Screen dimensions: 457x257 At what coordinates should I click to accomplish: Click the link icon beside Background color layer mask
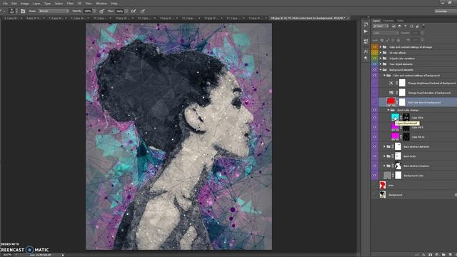(x=393, y=176)
